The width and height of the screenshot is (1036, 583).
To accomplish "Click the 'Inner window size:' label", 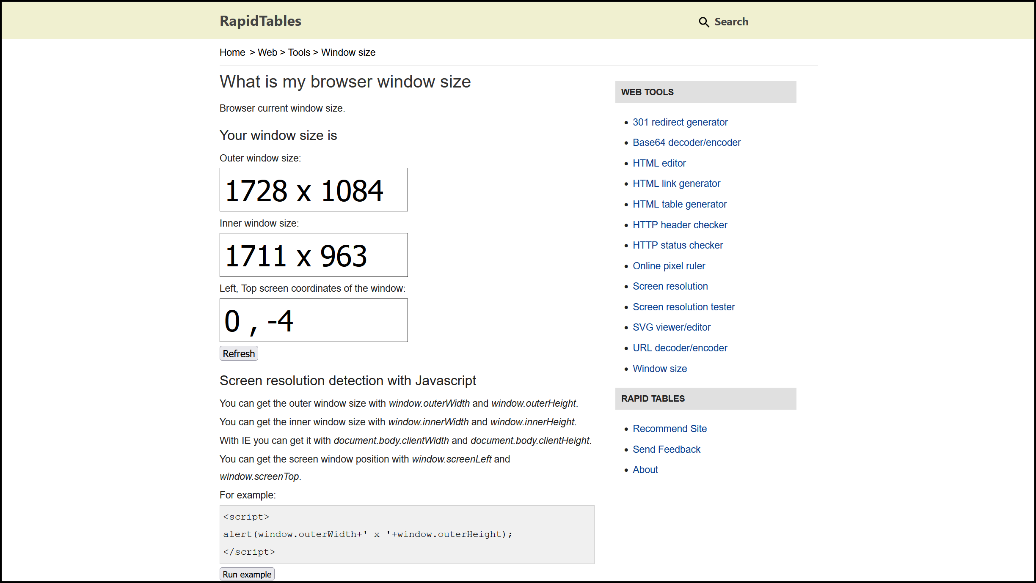I will [x=259, y=223].
